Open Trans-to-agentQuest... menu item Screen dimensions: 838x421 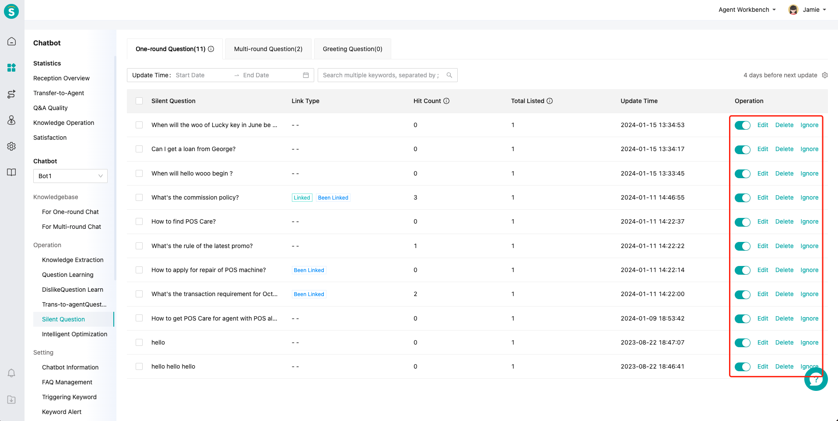(x=74, y=304)
